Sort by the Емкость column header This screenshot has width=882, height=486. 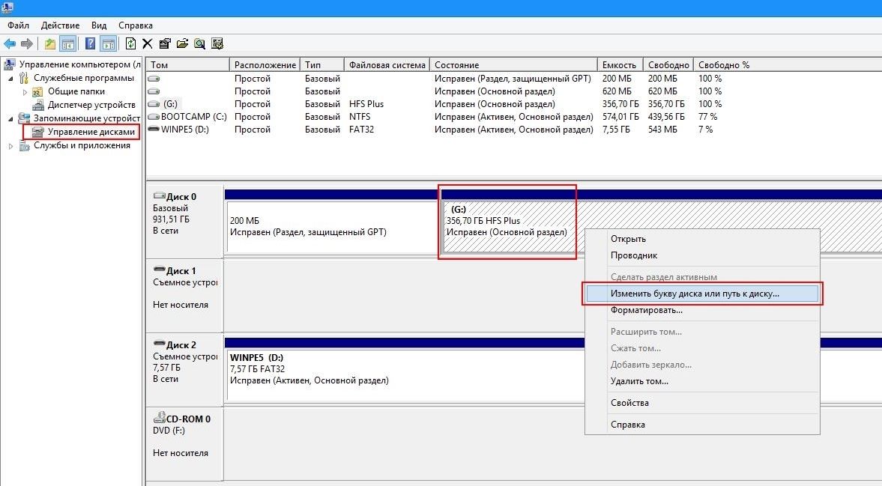(x=620, y=64)
